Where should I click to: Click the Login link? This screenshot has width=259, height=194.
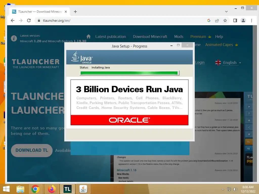(x=200, y=63)
